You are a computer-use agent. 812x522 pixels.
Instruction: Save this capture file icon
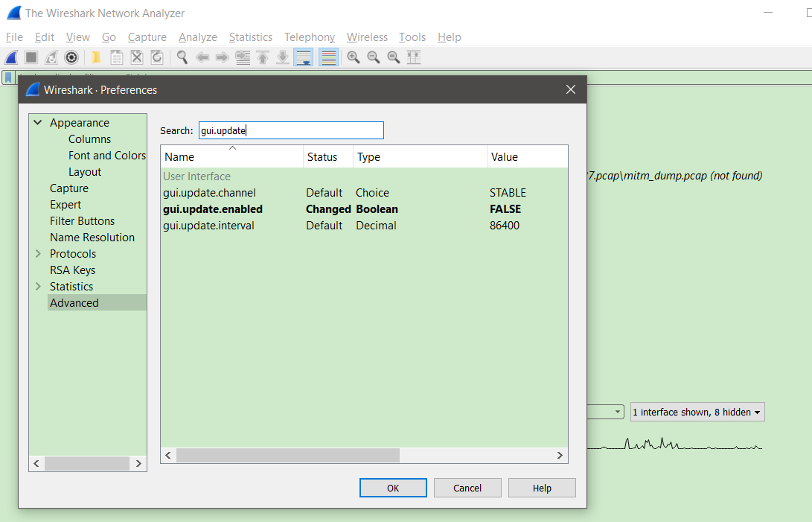tap(117, 57)
